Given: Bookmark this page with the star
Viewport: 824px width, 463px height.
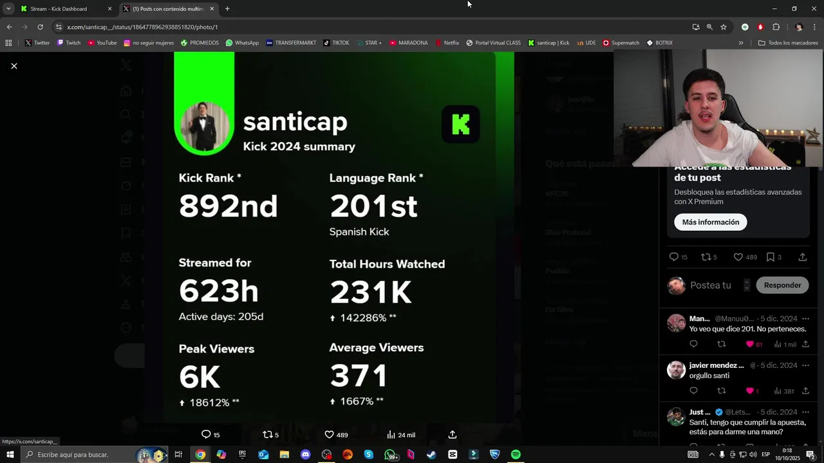Looking at the screenshot, I should tap(724, 27).
